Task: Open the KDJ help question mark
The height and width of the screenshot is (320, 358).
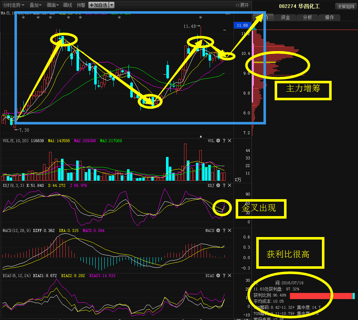Action: pyautogui.click(x=224, y=185)
